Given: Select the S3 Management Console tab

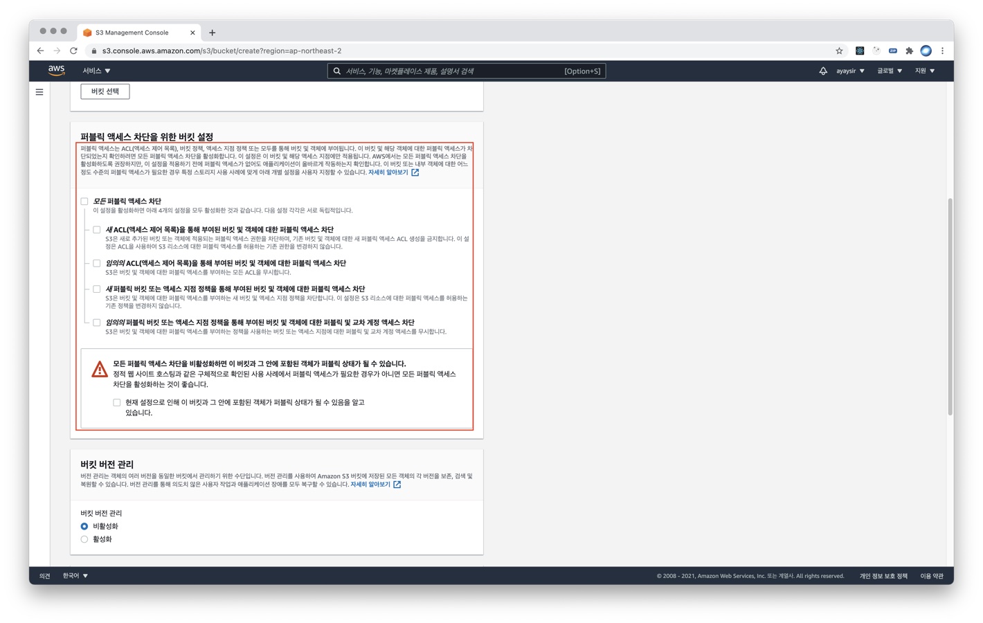Looking at the screenshot, I should tap(132, 33).
